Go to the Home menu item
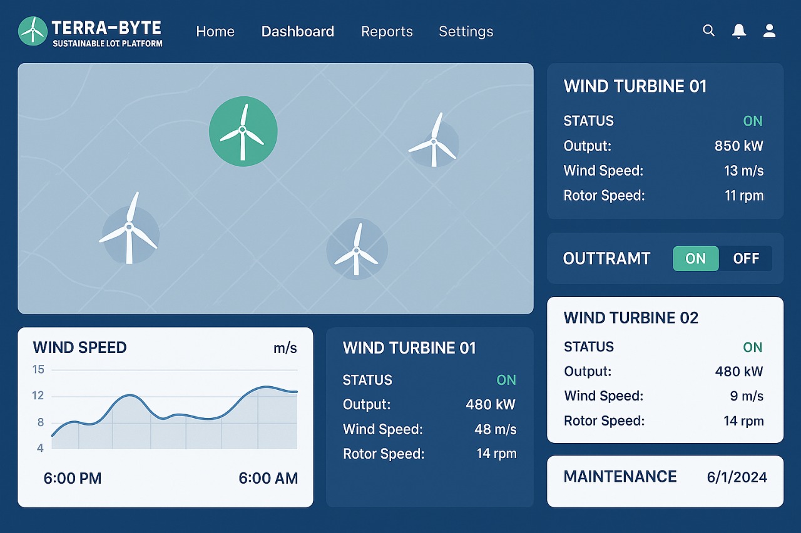This screenshot has width=801, height=533. [x=215, y=31]
